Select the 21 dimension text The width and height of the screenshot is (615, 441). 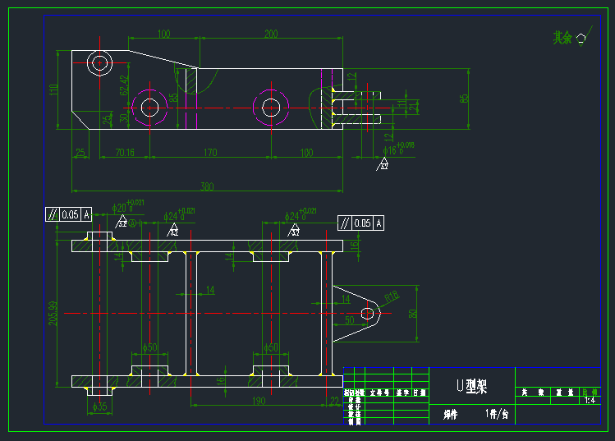[x=414, y=107]
